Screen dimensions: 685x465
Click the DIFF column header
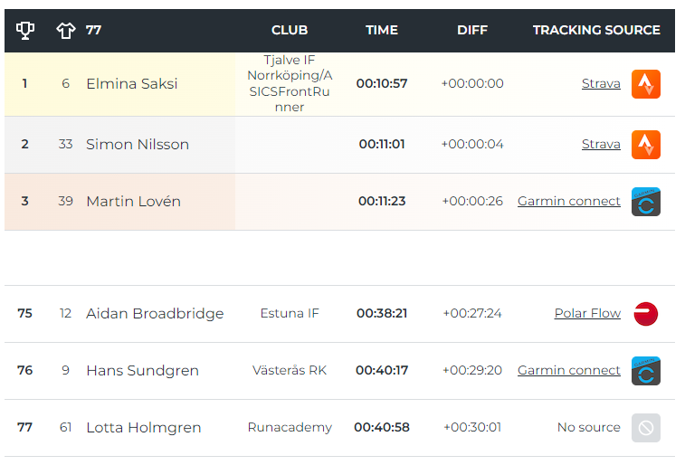coord(472,30)
